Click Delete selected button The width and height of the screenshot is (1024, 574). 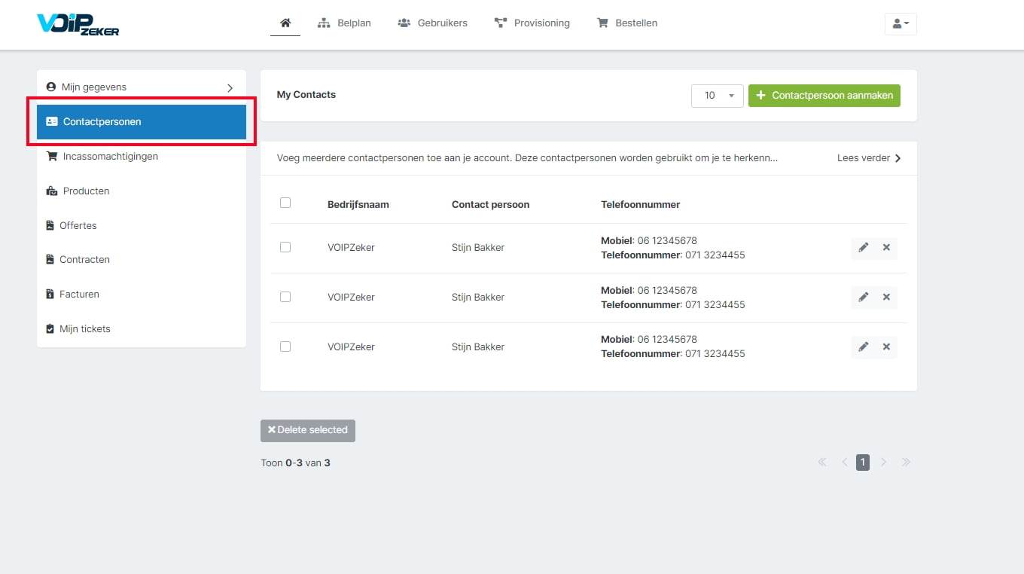tap(308, 430)
